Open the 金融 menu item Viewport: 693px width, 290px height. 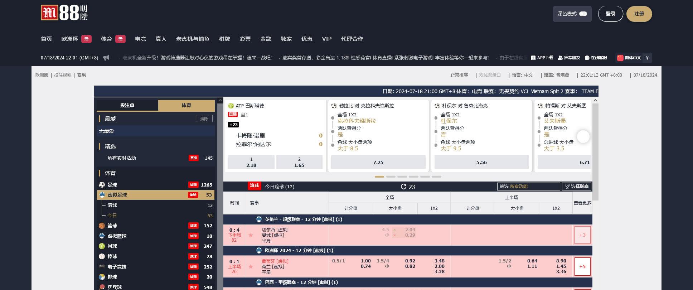pyautogui.click(x=266, y=39)
